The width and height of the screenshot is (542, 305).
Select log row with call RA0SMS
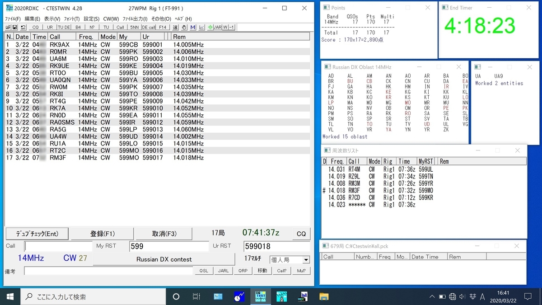157,122
